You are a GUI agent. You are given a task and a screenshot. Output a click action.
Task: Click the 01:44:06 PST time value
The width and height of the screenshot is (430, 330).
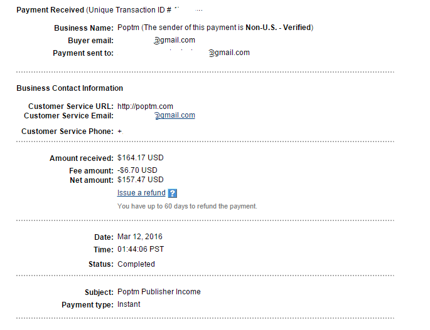click(x=142, y=249)
